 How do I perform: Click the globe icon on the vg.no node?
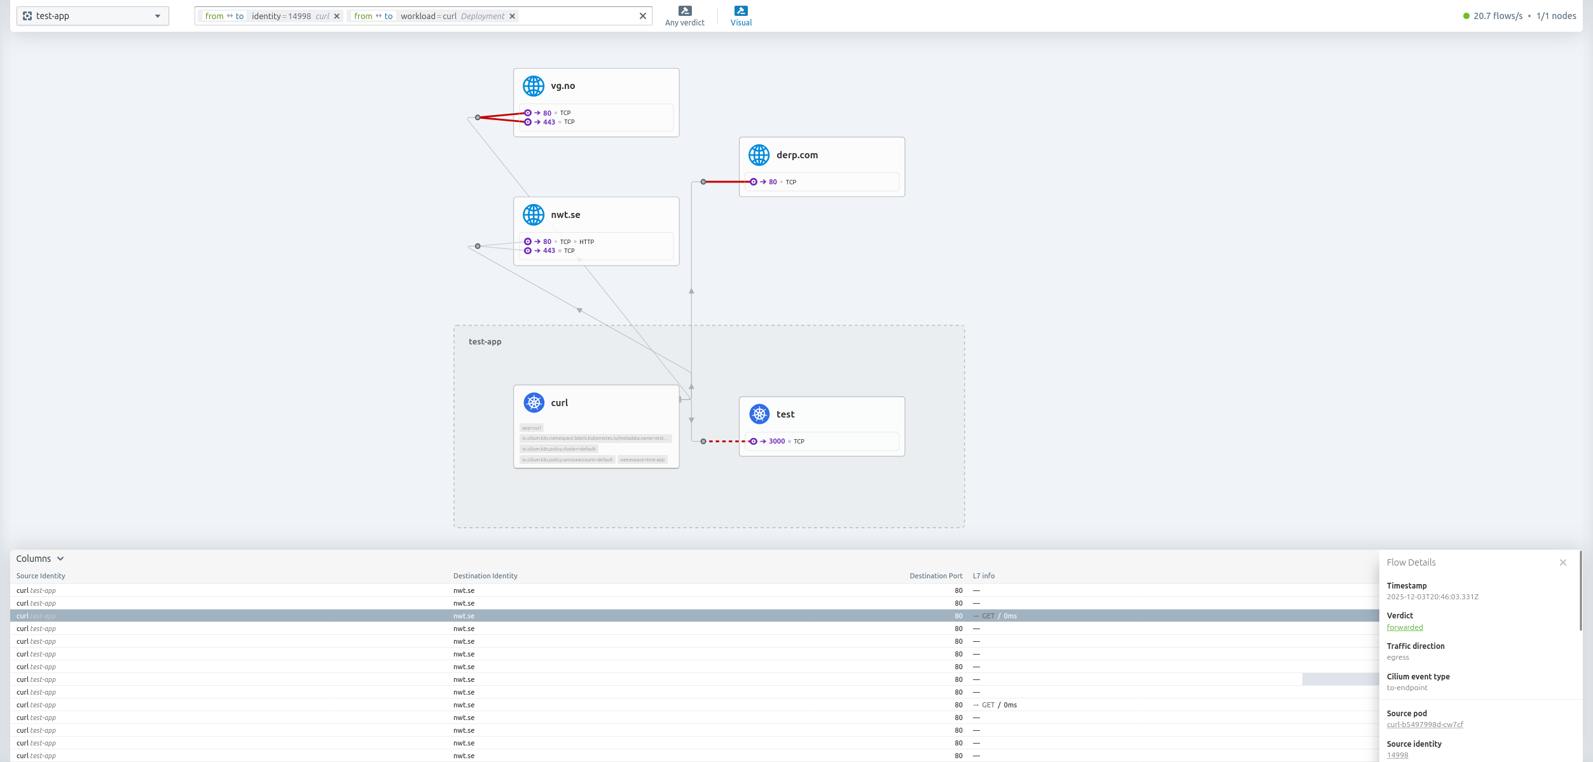click(533, 85)
